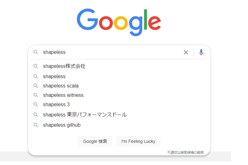Open 不適切な検索候補の報告 link
The height and width of the screenshot is (165, 248).
click(x=185, y=153)
